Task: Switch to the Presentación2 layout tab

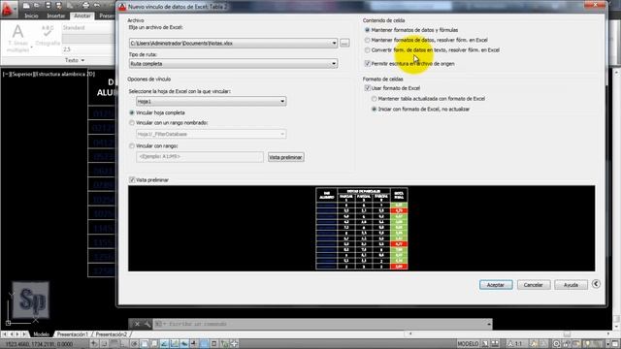Action: point(111,334)
